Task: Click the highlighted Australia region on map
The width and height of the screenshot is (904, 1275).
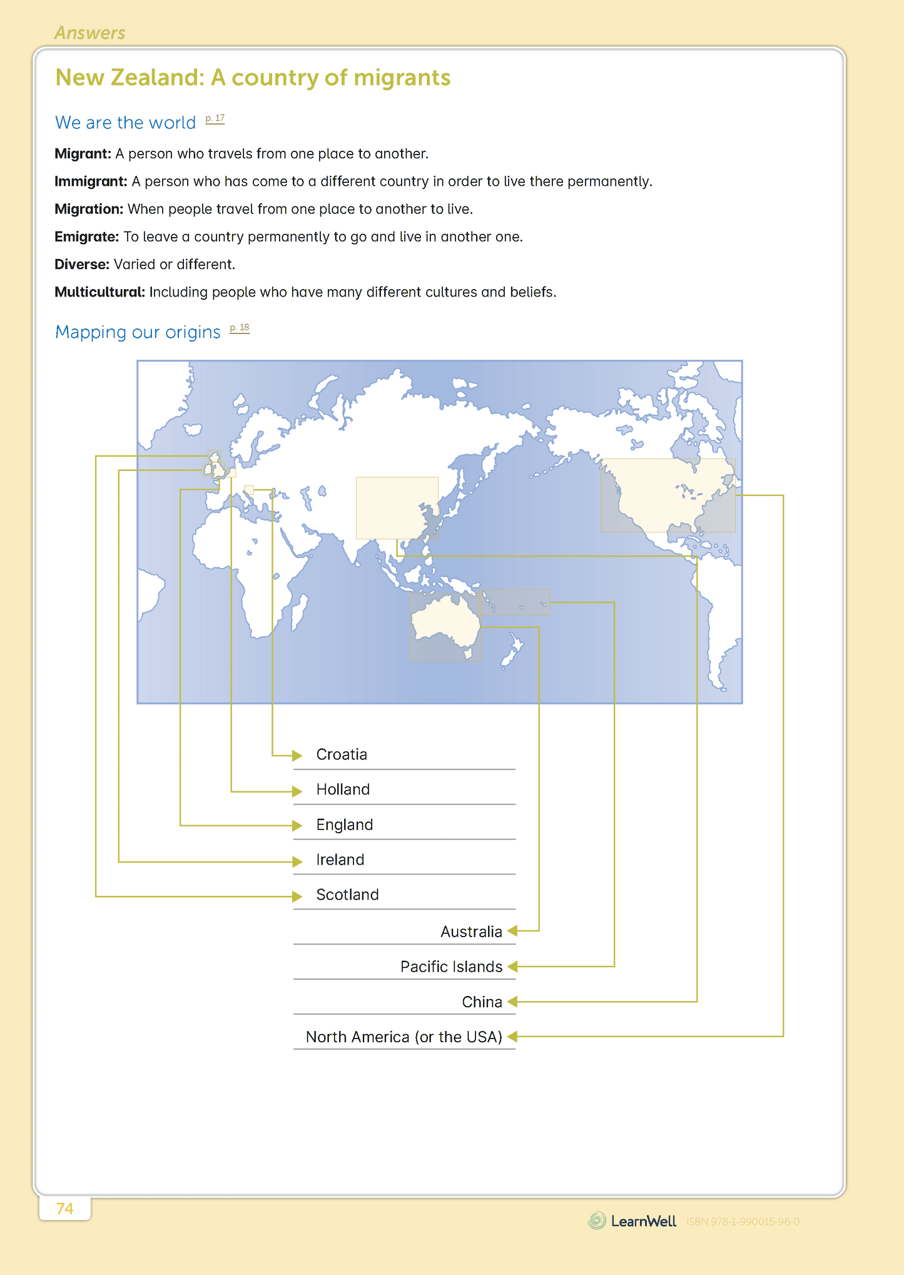Action: tap(445, 627)
